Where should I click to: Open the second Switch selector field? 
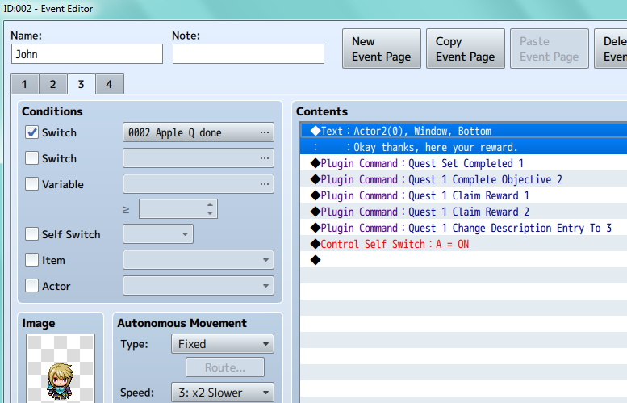pos(199,158)
